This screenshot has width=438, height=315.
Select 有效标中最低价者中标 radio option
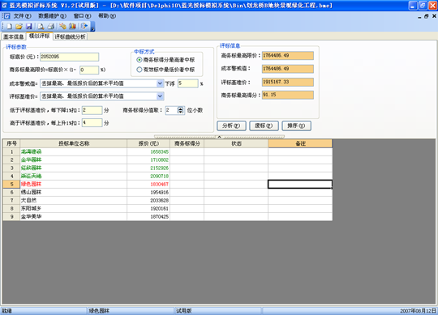[140, 70]
